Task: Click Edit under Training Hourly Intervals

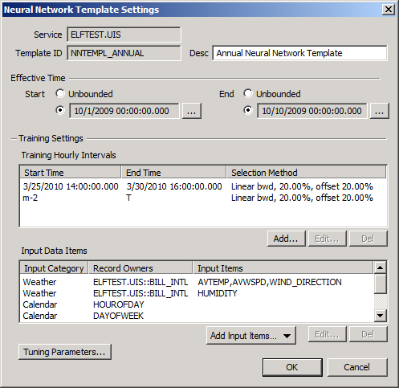Action: point(328,239)
